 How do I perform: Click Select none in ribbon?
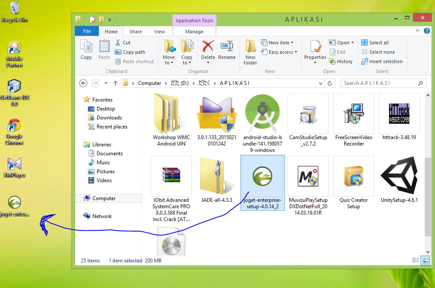point(378,52)
